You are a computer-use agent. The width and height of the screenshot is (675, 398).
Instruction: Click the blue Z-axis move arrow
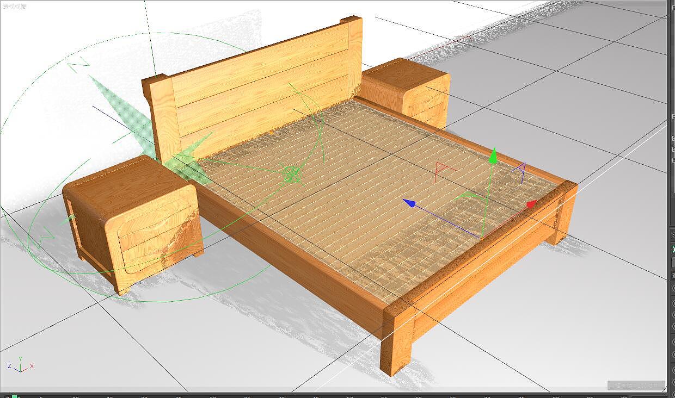pyautogui.click(x=409, y=203)
